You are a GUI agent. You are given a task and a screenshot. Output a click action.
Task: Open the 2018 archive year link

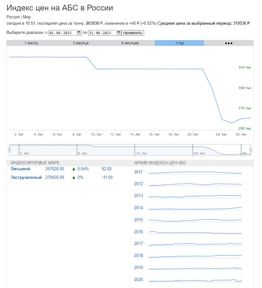pyautogui.click(x=138, y=255)
